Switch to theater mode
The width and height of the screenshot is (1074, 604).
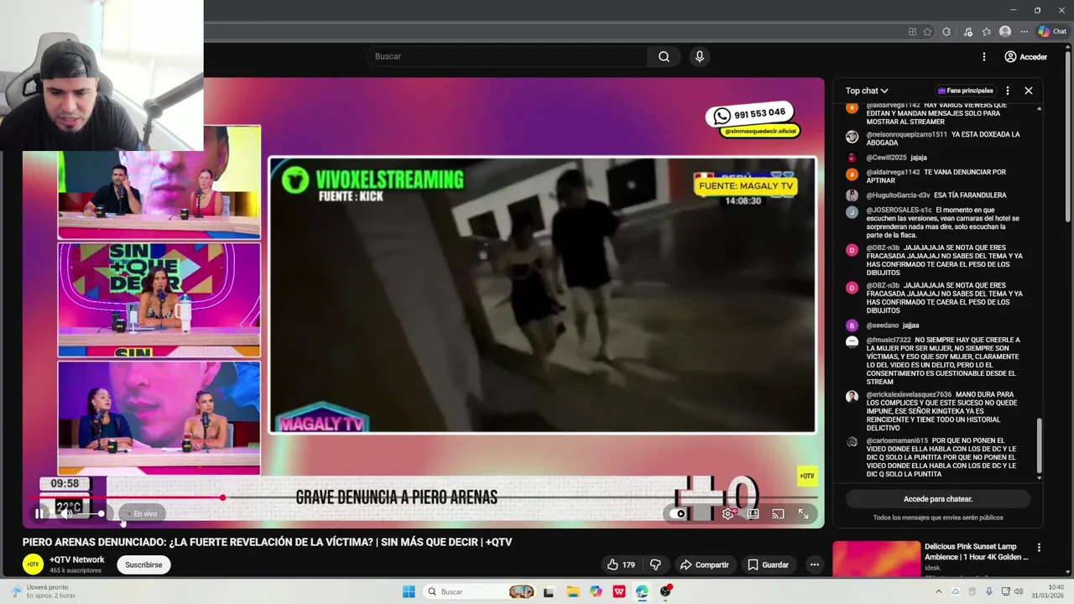tap(753, 513)
